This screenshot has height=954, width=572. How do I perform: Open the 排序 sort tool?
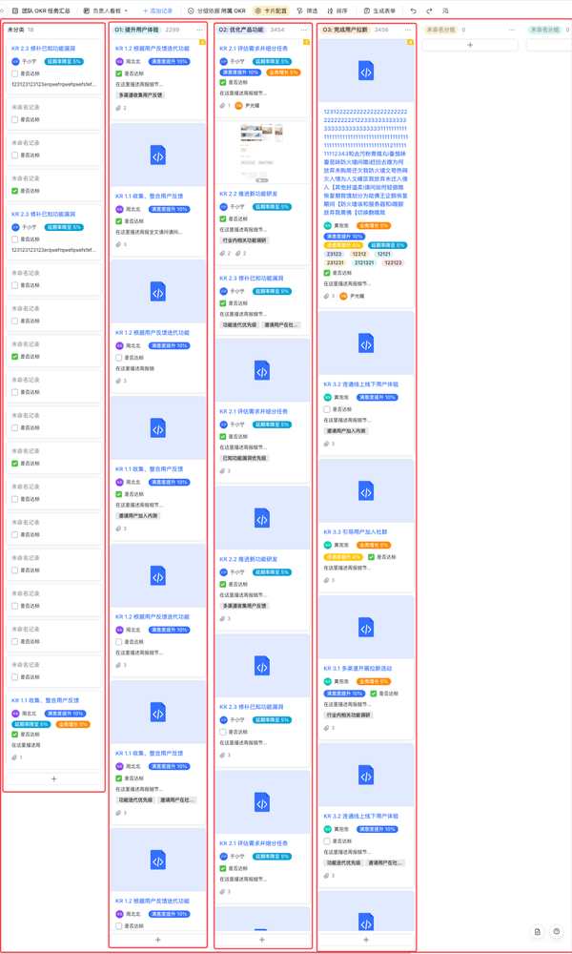click(337, 10)
